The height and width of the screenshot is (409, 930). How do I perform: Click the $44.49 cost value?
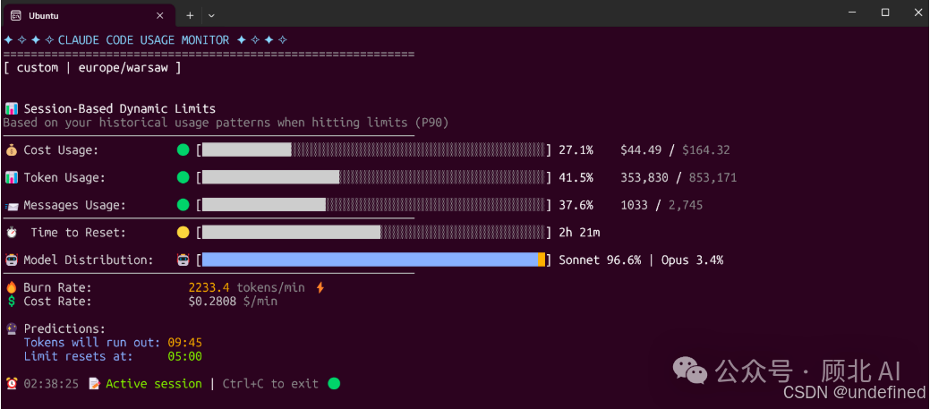click(641, 150)
